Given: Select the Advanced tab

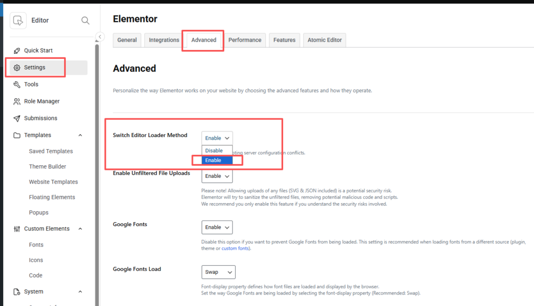Looking at the screenshot, I should (x=204, y=40).
